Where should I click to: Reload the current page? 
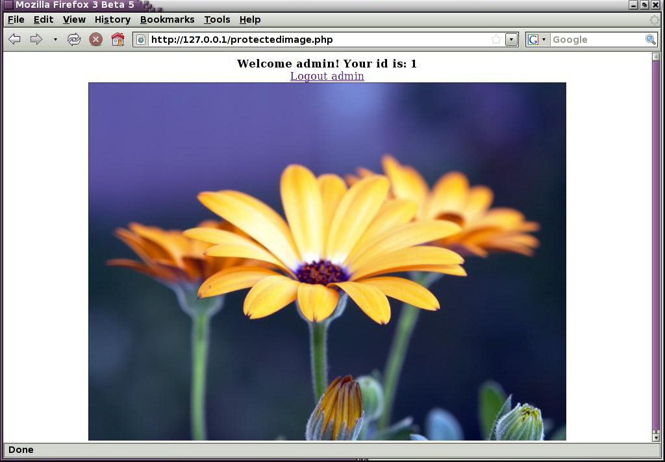[x=74, y=40]
